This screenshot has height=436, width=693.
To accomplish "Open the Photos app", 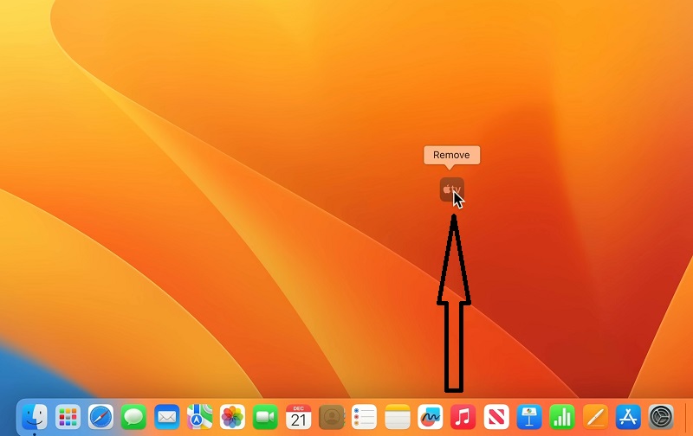I will (x=232, y=417).
